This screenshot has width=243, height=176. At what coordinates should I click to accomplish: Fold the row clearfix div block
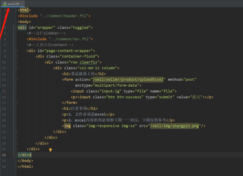coord(16,62)
